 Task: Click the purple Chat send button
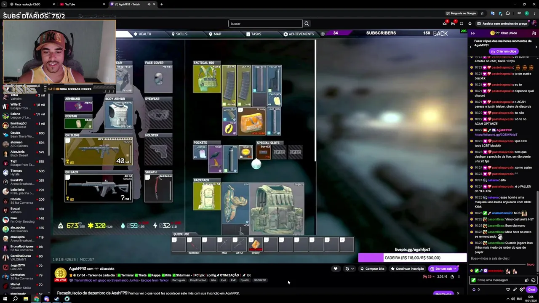[531, 290]
